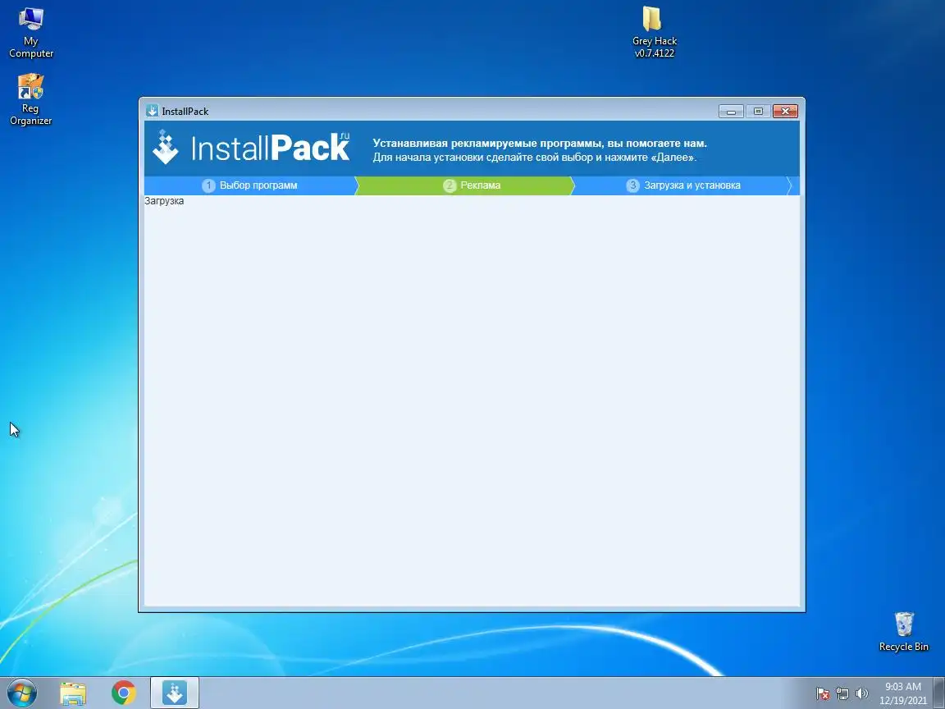Viewport: 945px width, 709px height.
Task: Open the network tray icon
Action: (x=842, y=694)
